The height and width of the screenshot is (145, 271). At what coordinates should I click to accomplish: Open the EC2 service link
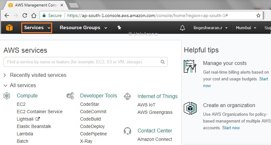[x=21, y=104]
